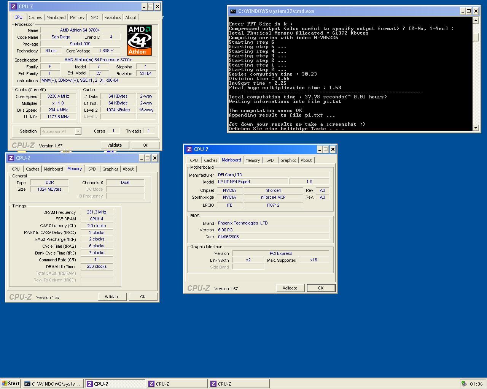Activate the third CPU-Z taskbar button
The height and width of the screenshot is (389, 487).
pyautogui.click(x=239, y=384)
